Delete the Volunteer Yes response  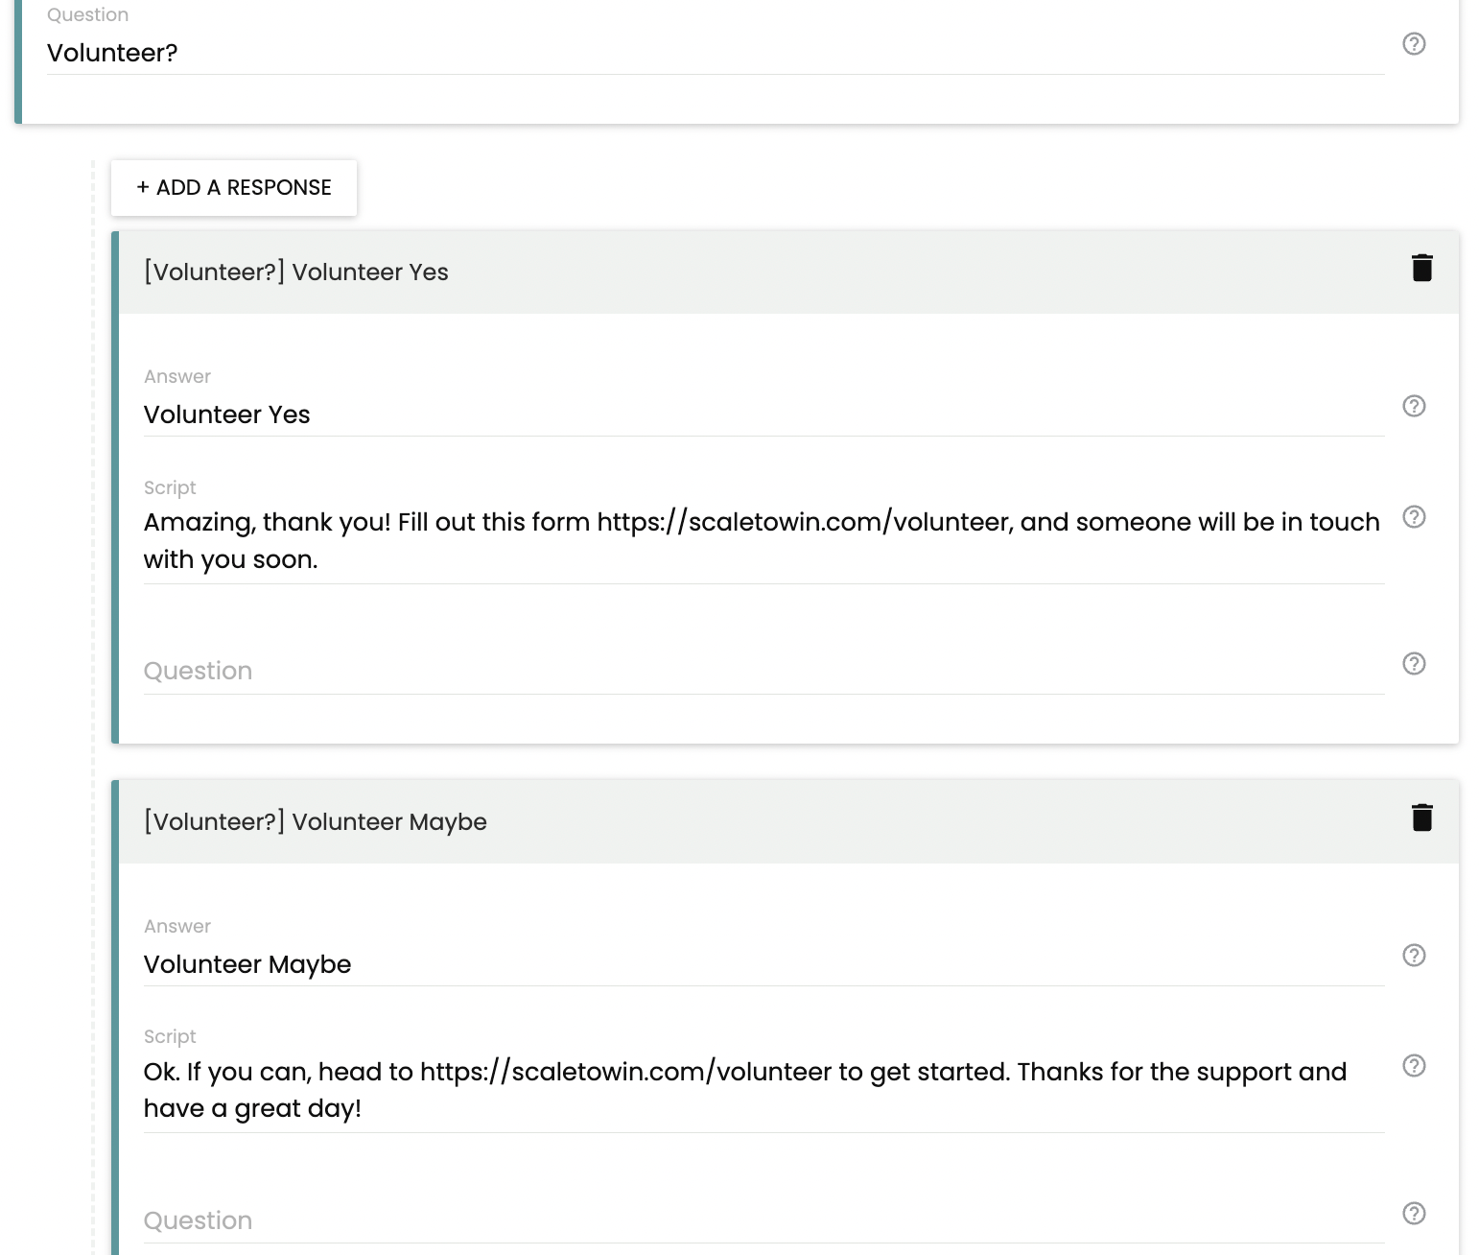pyautogui.click(x=1422, y=268)
